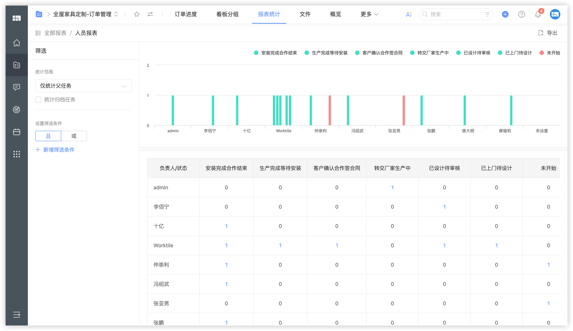Open the calendar icon in sidebar
This screenshot has width=573, height=331.
(17, 132)
